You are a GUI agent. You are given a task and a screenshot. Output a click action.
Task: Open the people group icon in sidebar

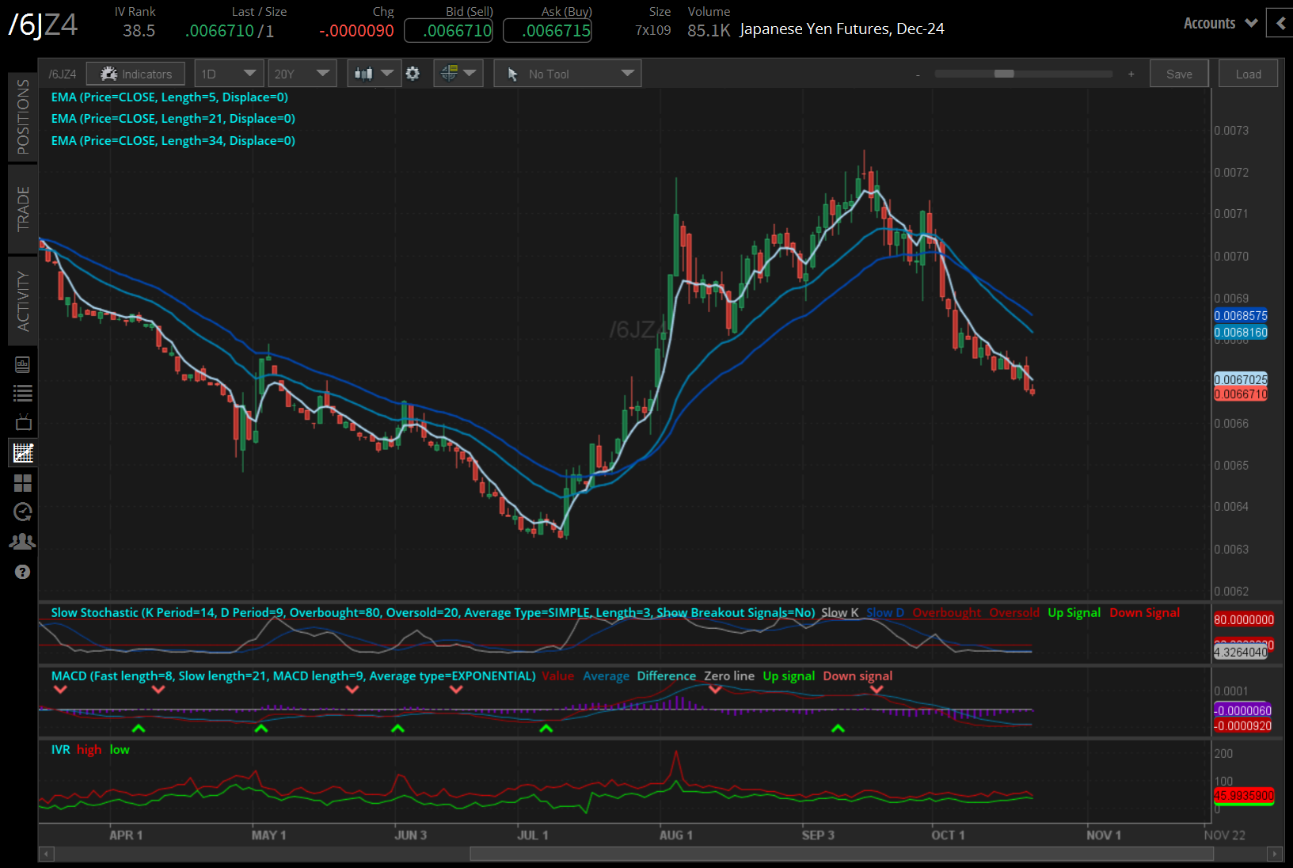pyautogui.click(x=22, y=542)
